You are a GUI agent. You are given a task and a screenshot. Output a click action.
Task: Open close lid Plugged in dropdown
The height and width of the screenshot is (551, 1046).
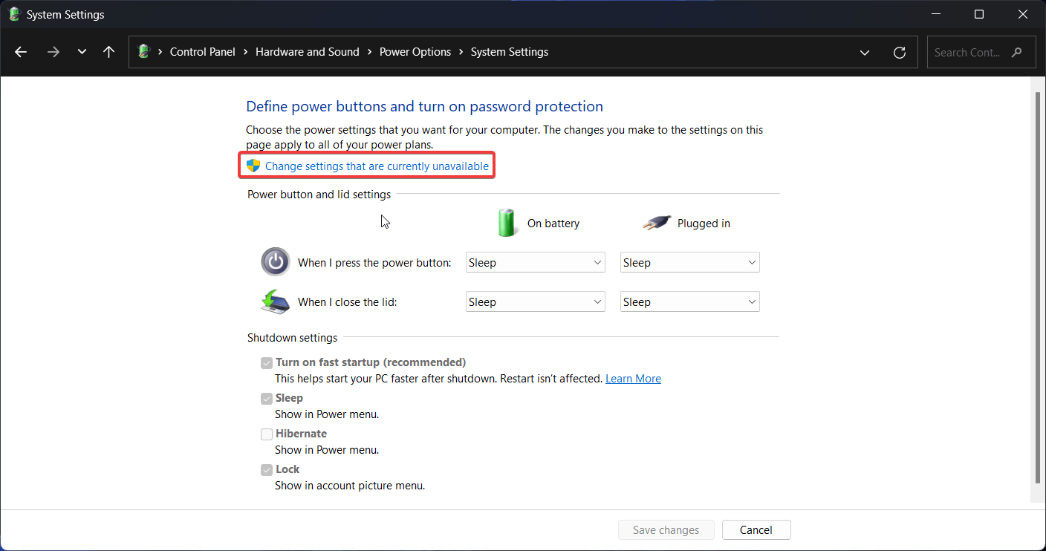[690, 301]
